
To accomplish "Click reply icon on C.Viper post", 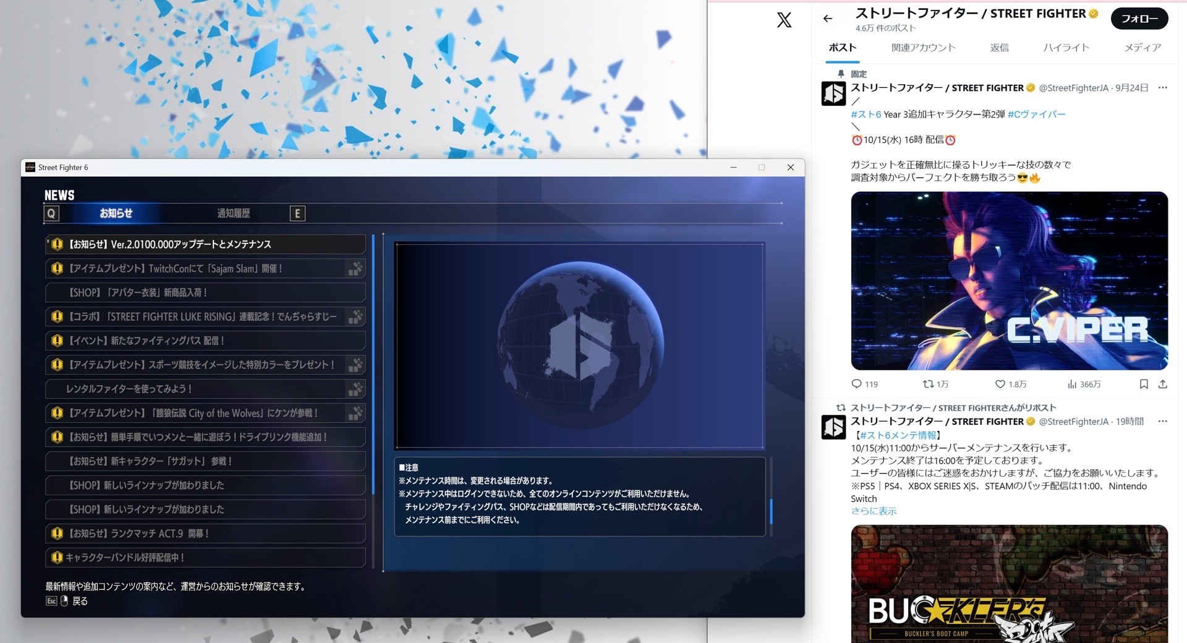I will 856,384.
